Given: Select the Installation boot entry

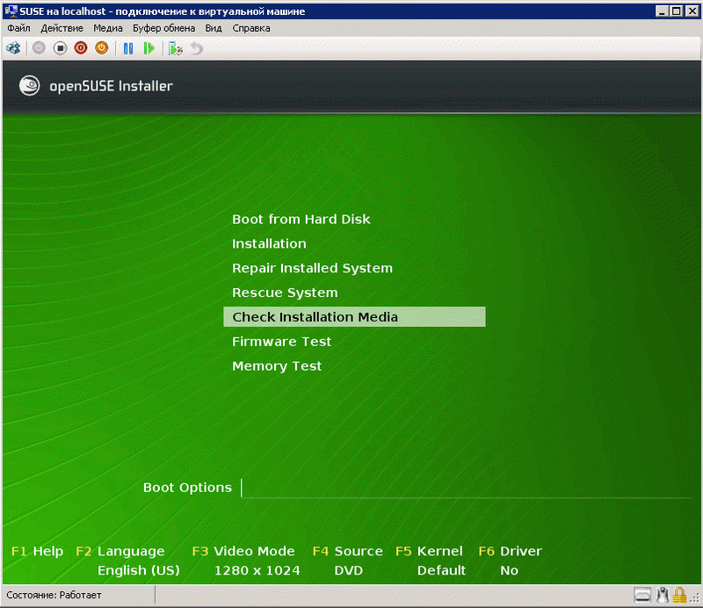Looking at the screenshot, I should (269, 243).
